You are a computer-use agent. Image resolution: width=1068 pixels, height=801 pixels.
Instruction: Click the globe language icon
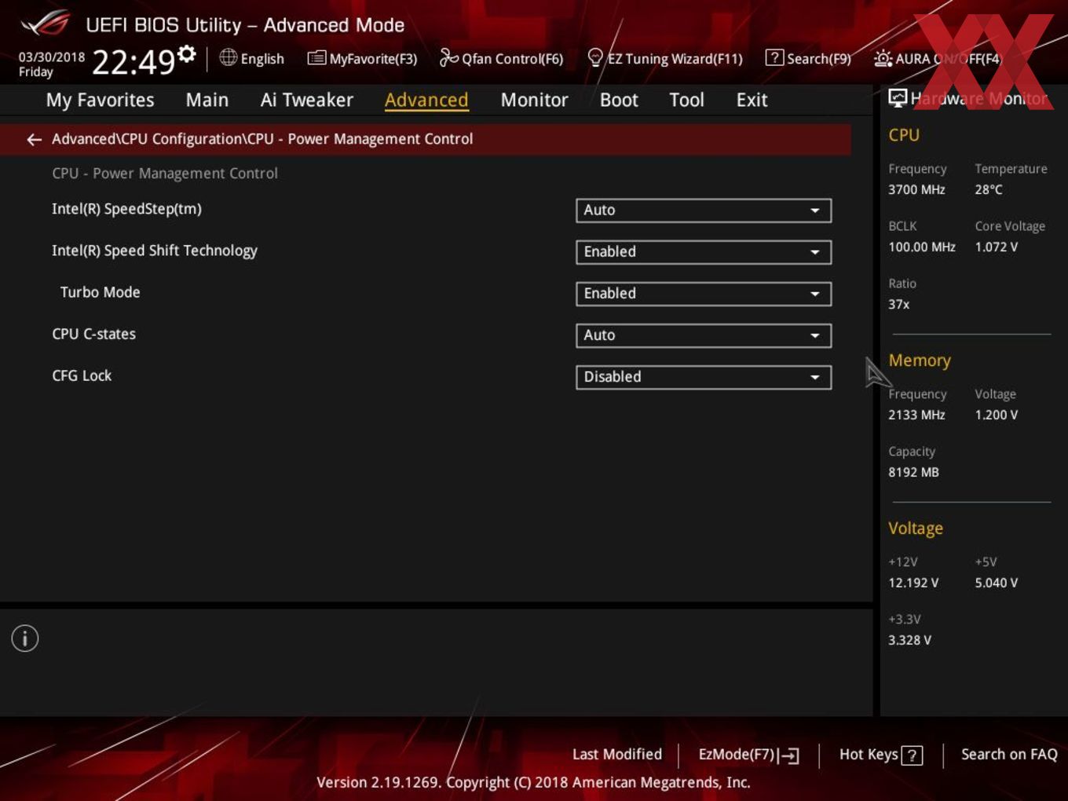tap(228, 57)
